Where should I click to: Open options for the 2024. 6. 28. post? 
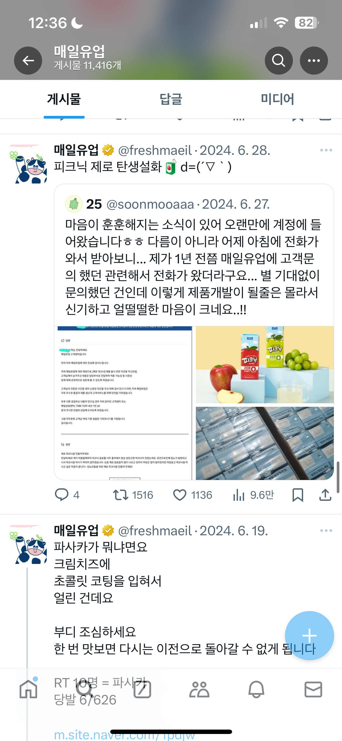coord(326,150)
